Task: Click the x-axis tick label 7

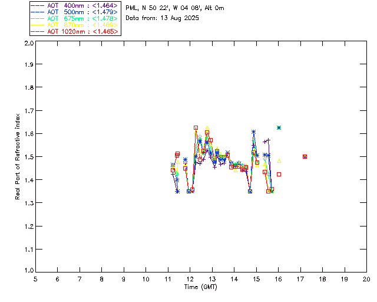Action: pyautogui.click(x=80, y=279)
